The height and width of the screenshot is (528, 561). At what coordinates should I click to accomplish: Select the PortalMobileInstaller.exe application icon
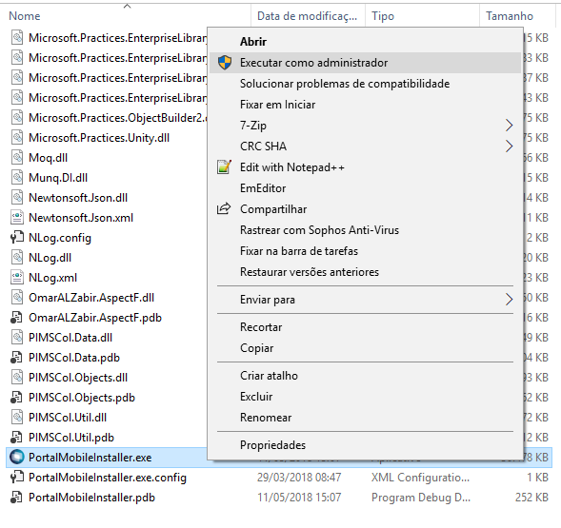16,458
